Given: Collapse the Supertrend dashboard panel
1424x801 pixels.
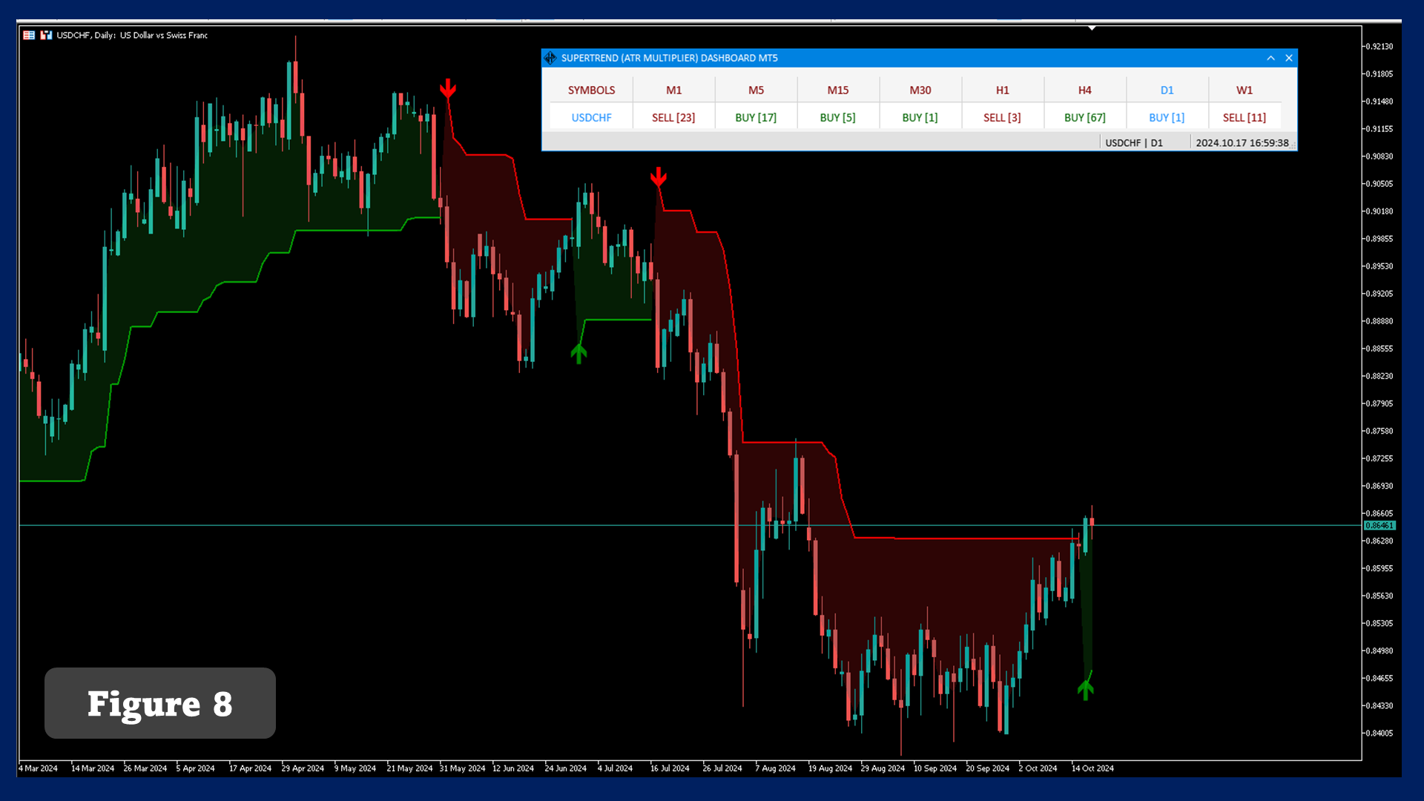Looking at the screenshot, I should (1270, 58).
